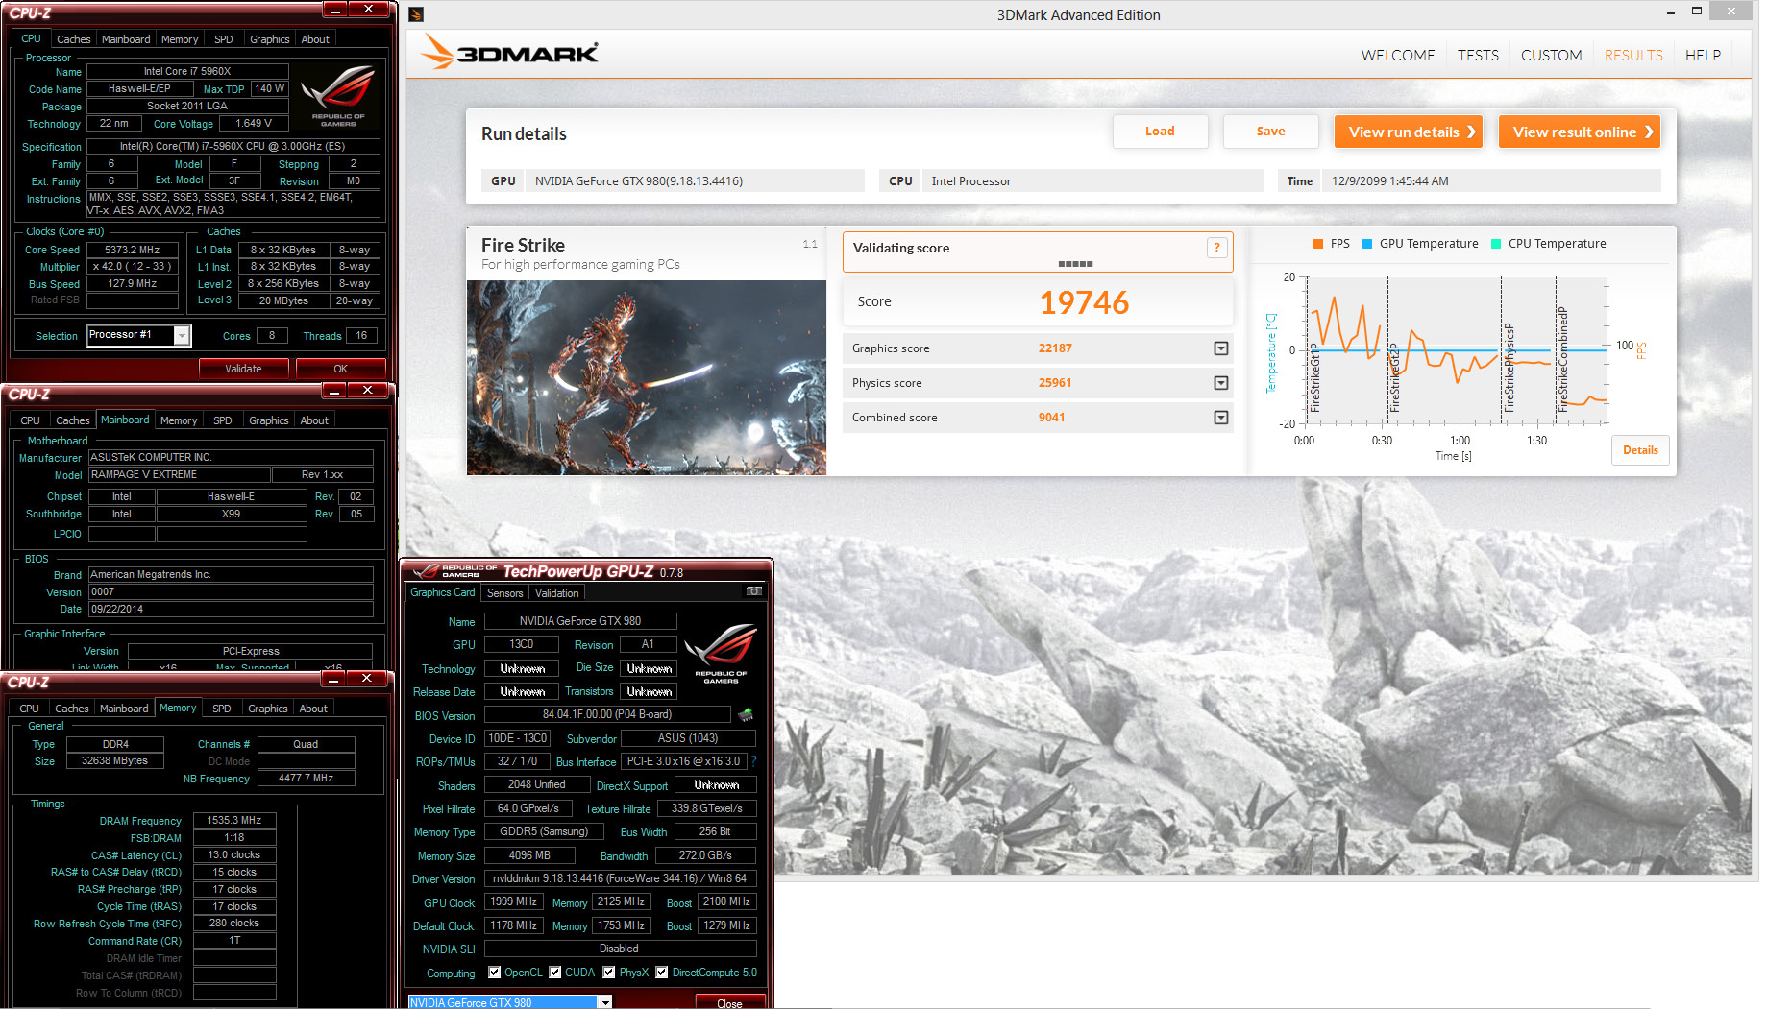This screenshot has width=1767, height=1009.
Task: Switch to the Sensors tab in GPU-Z
Action: tap(504, 593)
